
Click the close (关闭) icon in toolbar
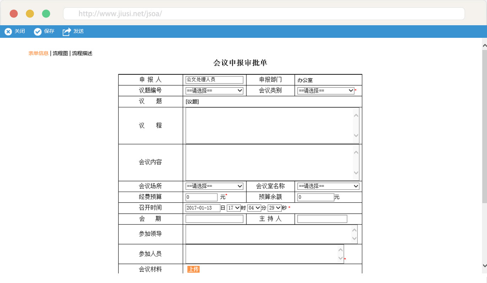[8, 32]
